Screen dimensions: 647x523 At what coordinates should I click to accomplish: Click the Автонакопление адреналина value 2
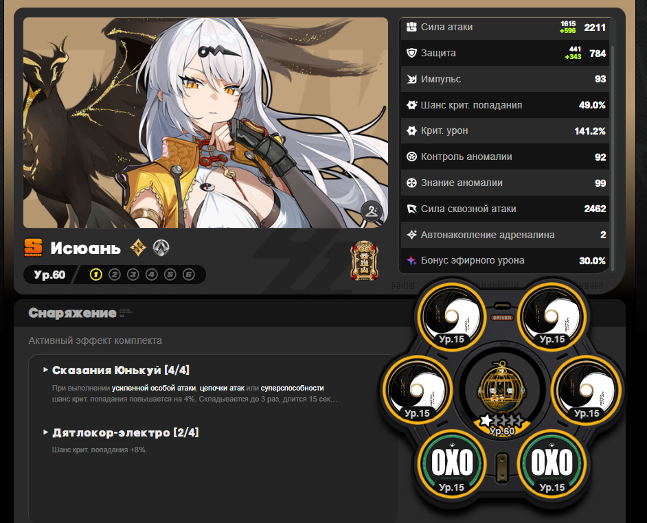(603, 235)
